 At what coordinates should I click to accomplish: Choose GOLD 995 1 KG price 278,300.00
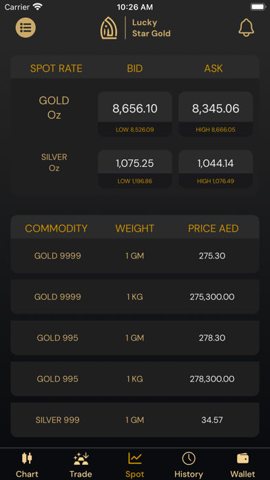212,379
